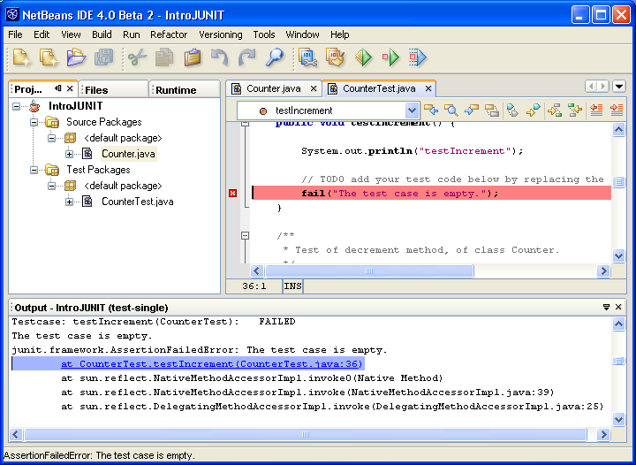The image size is (636, 465).
Task: Click the Redo arrow icon
Action: click(246, 57)
